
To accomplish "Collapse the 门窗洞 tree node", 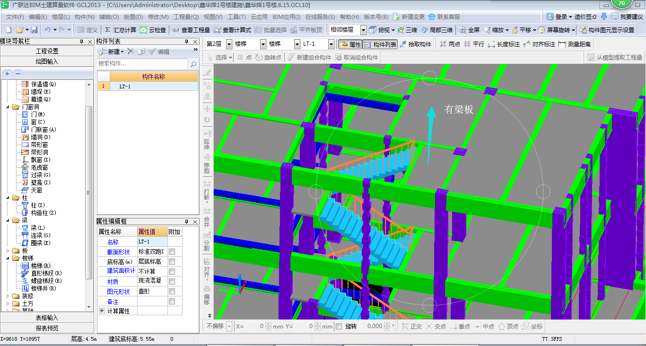I will pyautogui.click(x=9, y=107).
